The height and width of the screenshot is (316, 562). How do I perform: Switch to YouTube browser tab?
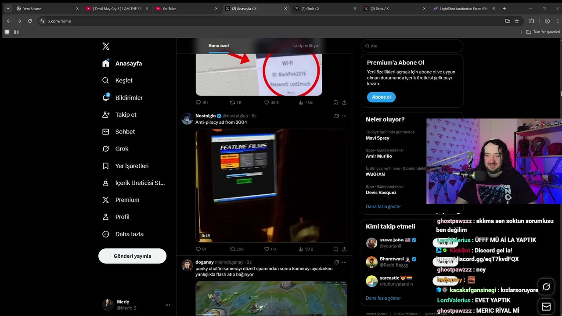click(187, 8)
